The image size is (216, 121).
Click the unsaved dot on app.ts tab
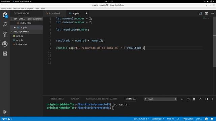(86, 13)
